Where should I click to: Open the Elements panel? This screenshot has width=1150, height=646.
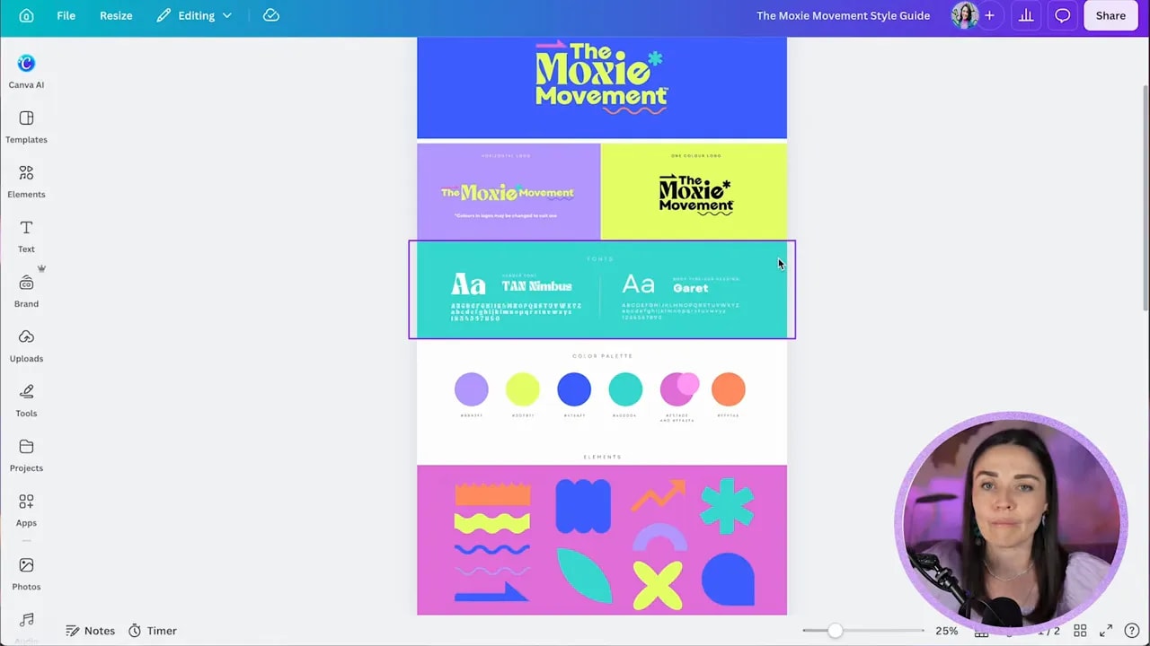click(26, 181)
